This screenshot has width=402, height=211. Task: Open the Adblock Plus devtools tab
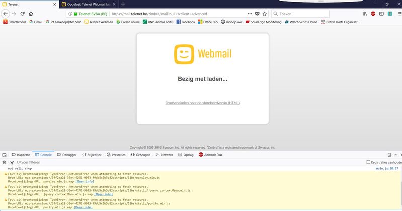click(210, 155)
